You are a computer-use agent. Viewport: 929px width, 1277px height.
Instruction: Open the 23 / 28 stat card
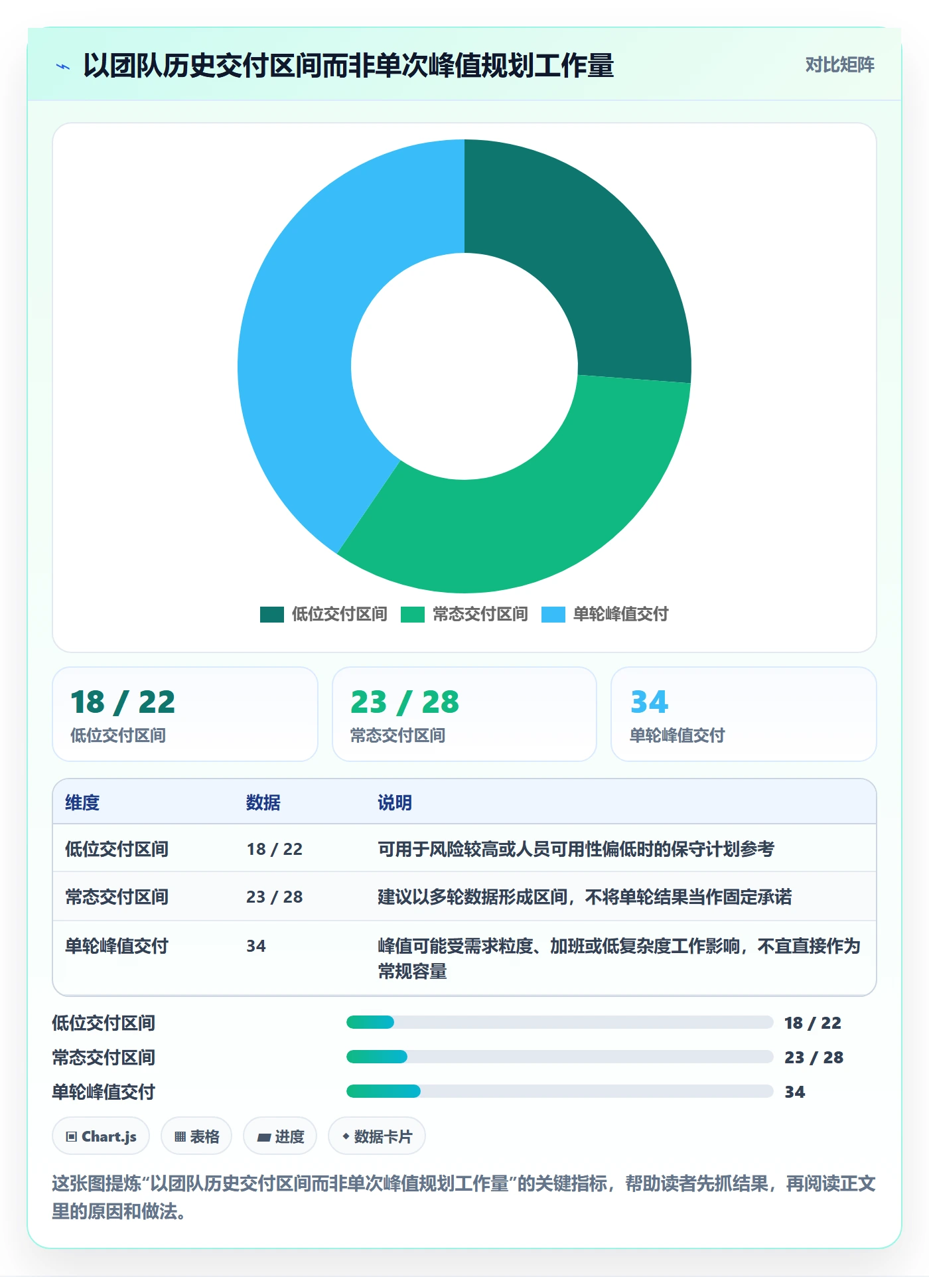(x=464, y=714)
